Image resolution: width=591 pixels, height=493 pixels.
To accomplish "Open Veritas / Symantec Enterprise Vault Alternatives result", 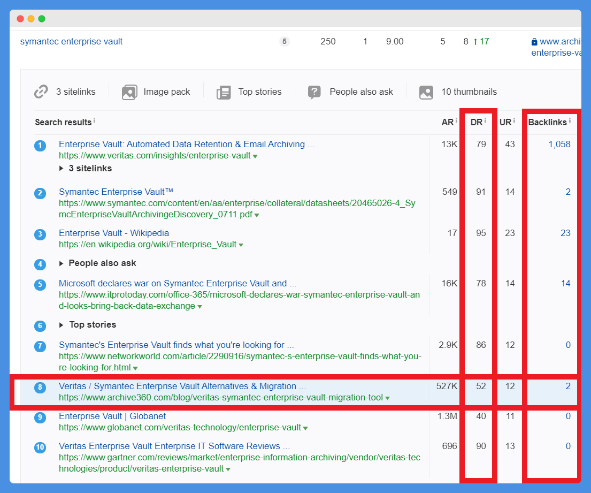I will coord(182,386).
